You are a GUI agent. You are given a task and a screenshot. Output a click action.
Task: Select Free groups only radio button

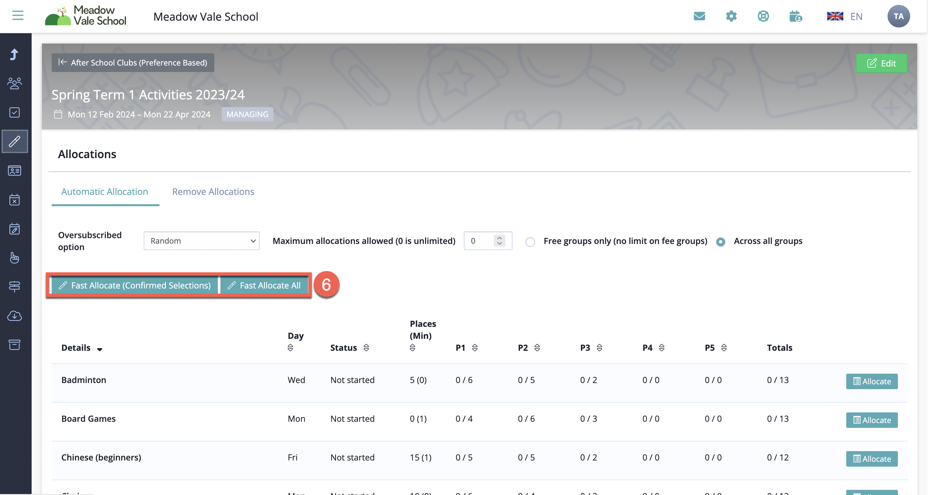coord(530,242)
